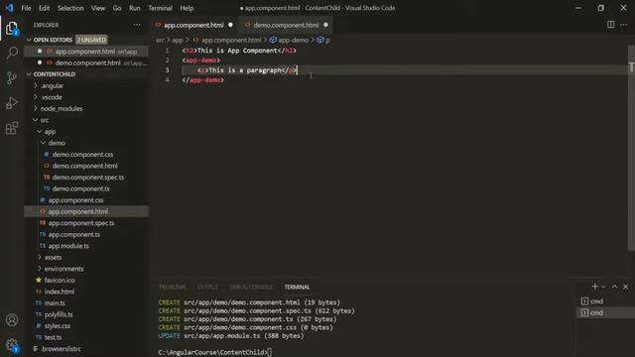Click the VS Code logo icon

click(x=9, y=8)
